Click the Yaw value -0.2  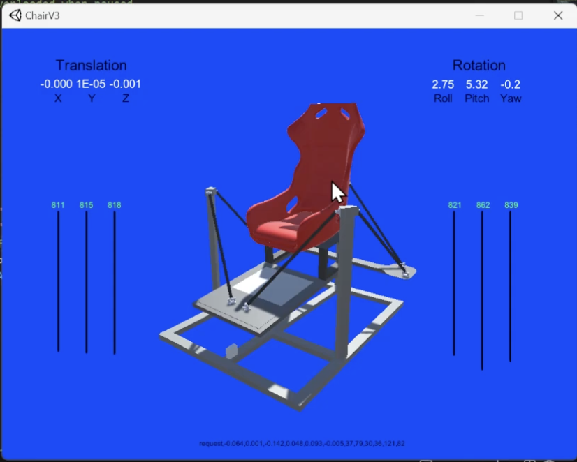pos(511,84)
